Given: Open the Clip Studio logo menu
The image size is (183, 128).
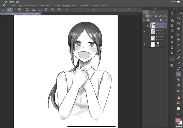Looking at the screenshot, I should tap(4, 5).
